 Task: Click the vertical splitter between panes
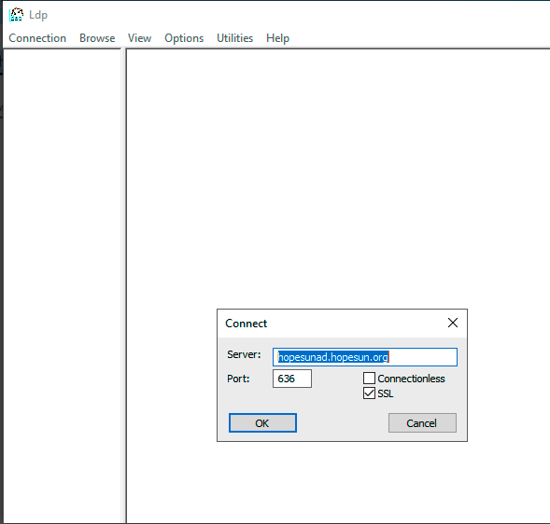(123, 285)
